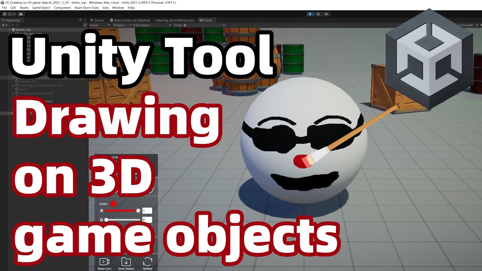Open the Game view mode dropdown
Screen dimensions: 482x271
click(99, 25)
